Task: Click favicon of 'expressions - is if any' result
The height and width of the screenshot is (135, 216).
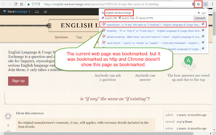Action: tap(104, 24)
